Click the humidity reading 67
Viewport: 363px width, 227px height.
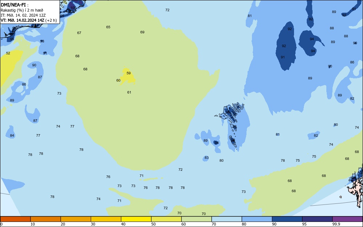pyautogui.click(x=79, y=33)
